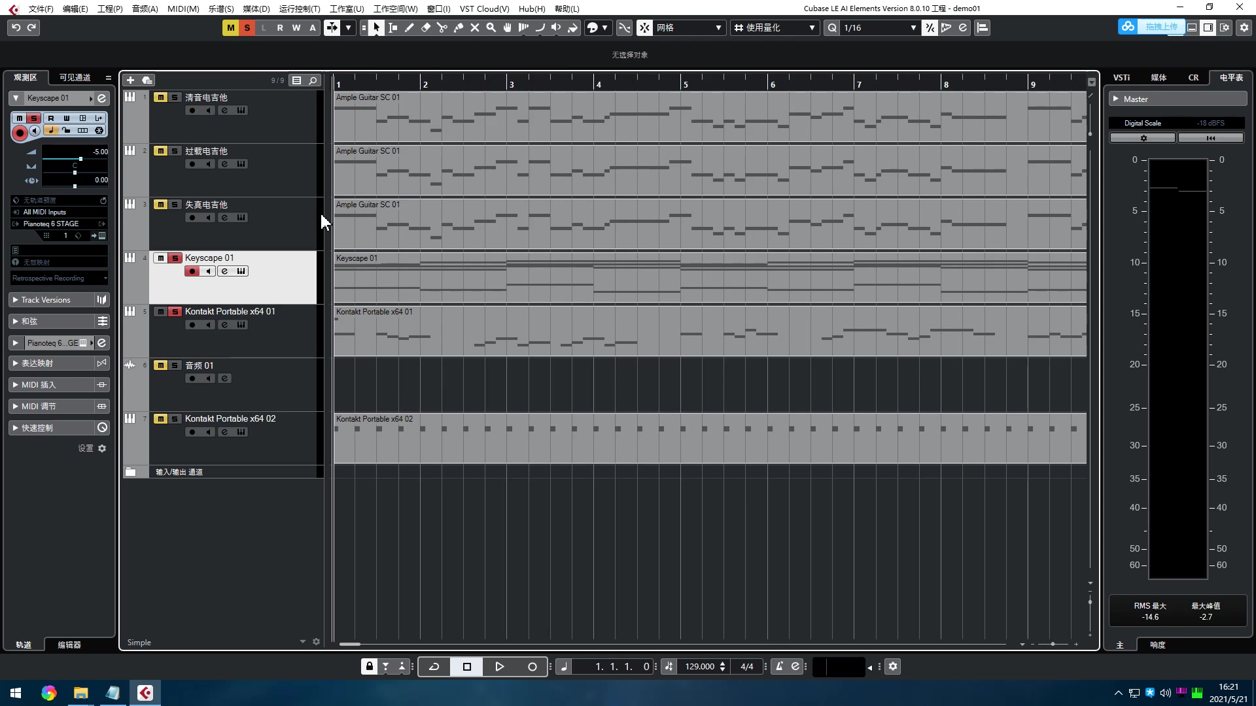Select the Color paint bucket tool

pyautogui.click(x=572, y=27)
